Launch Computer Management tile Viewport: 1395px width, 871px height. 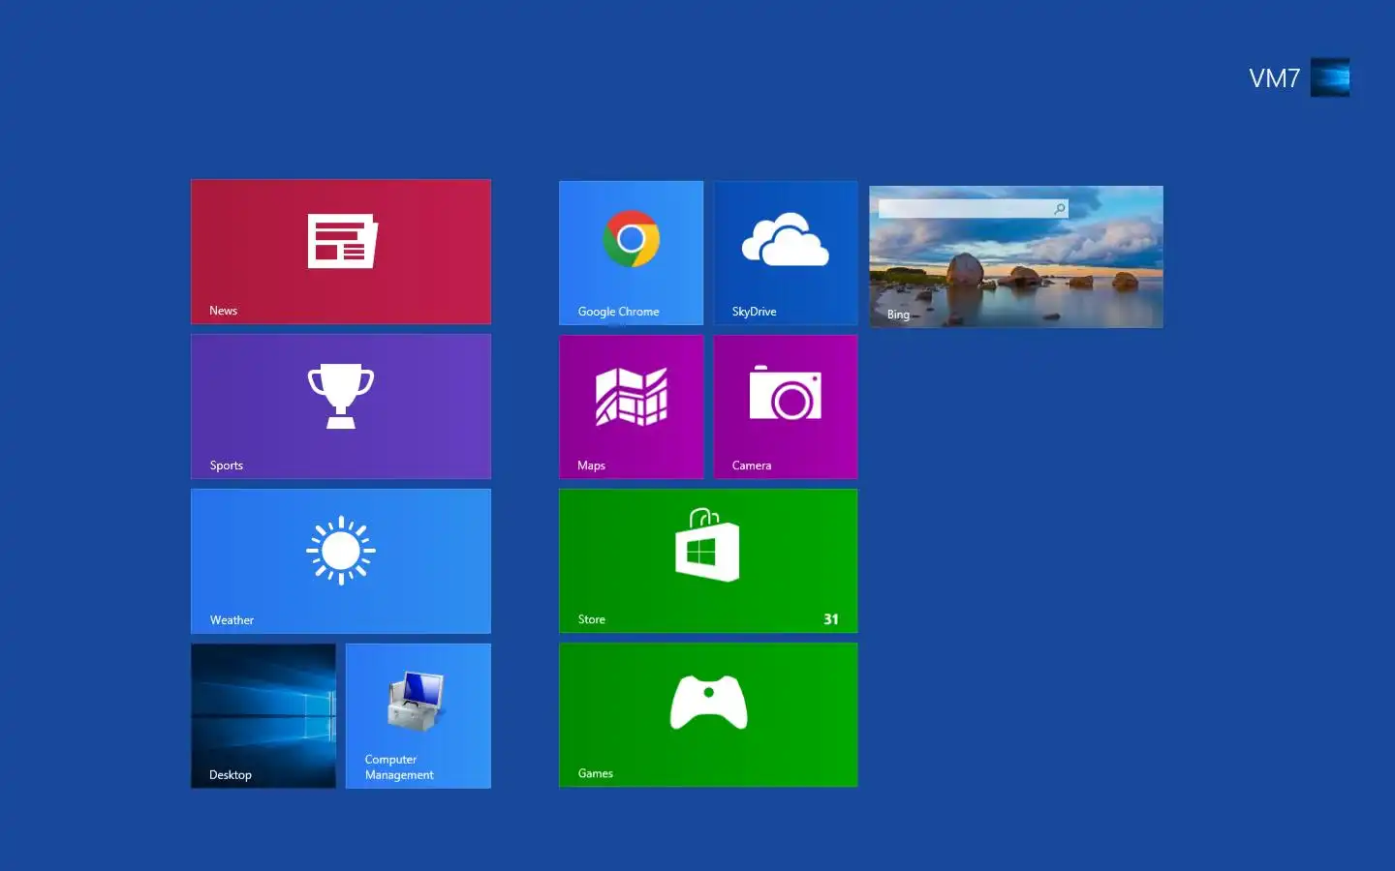tap(418, 716)
